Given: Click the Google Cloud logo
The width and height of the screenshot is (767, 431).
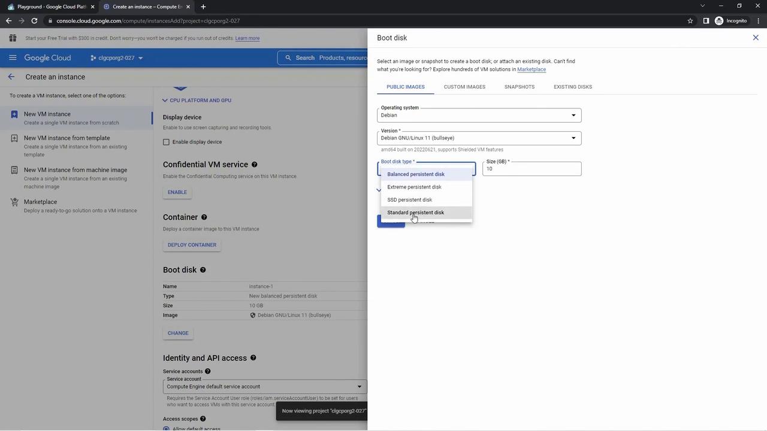Looking at the screenshot, I should click(48, 58).
